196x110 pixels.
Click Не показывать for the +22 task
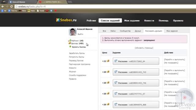pyautogui.click(x=171, y=63)
